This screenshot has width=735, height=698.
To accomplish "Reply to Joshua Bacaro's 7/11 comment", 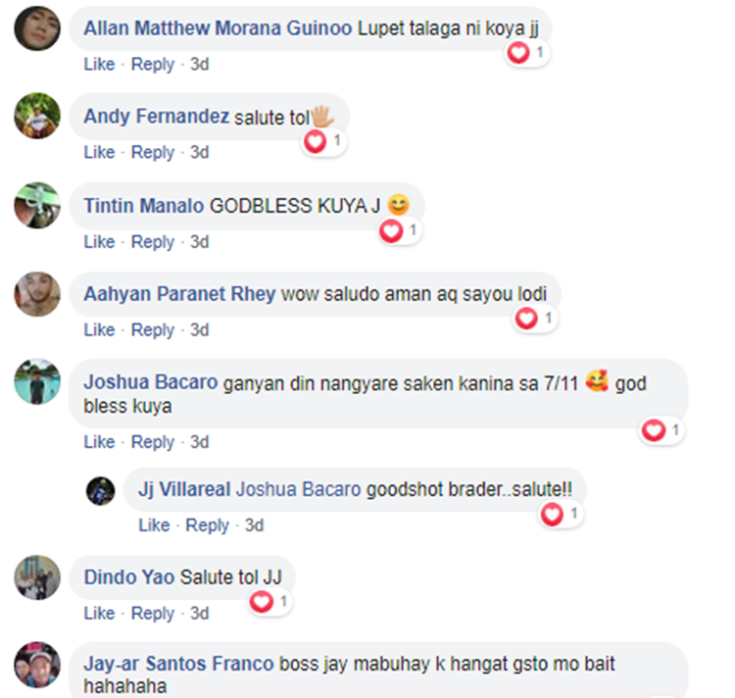I will [x=152, y=442].
